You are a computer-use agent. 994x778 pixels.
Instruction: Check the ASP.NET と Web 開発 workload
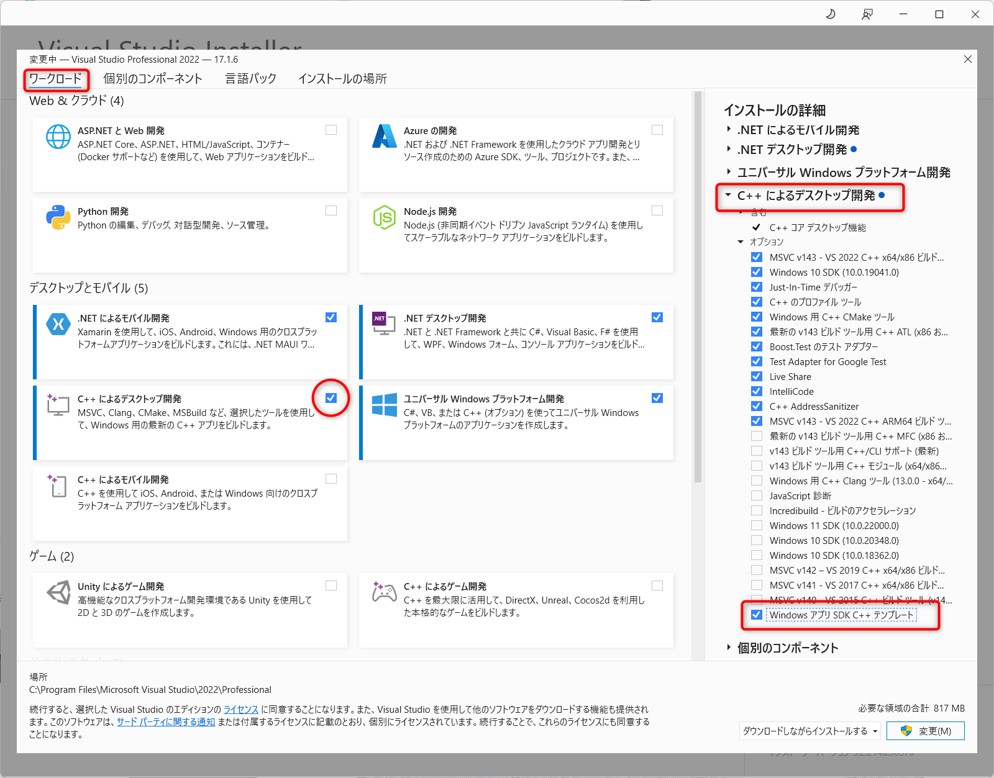point(331,130)
